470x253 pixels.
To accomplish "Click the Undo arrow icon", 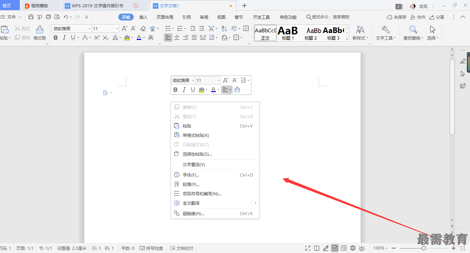I will coord(66,17).
